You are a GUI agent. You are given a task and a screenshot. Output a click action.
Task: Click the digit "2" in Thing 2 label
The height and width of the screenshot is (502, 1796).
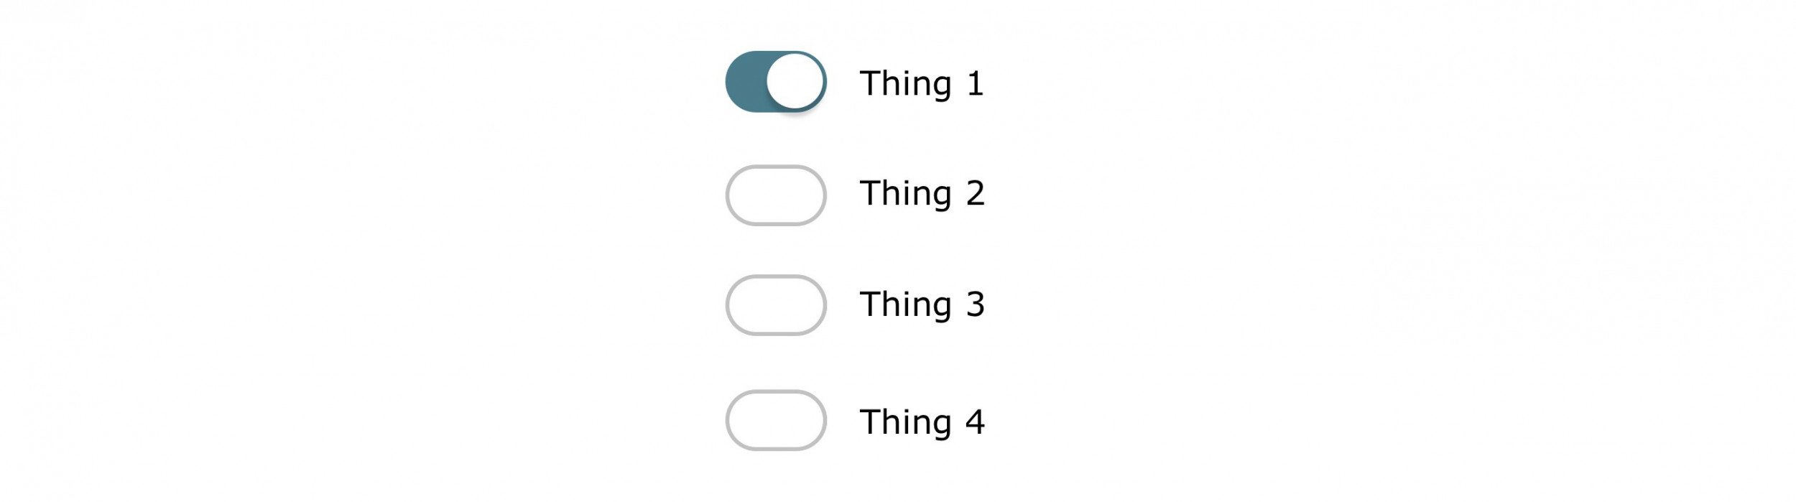[975, 194]
